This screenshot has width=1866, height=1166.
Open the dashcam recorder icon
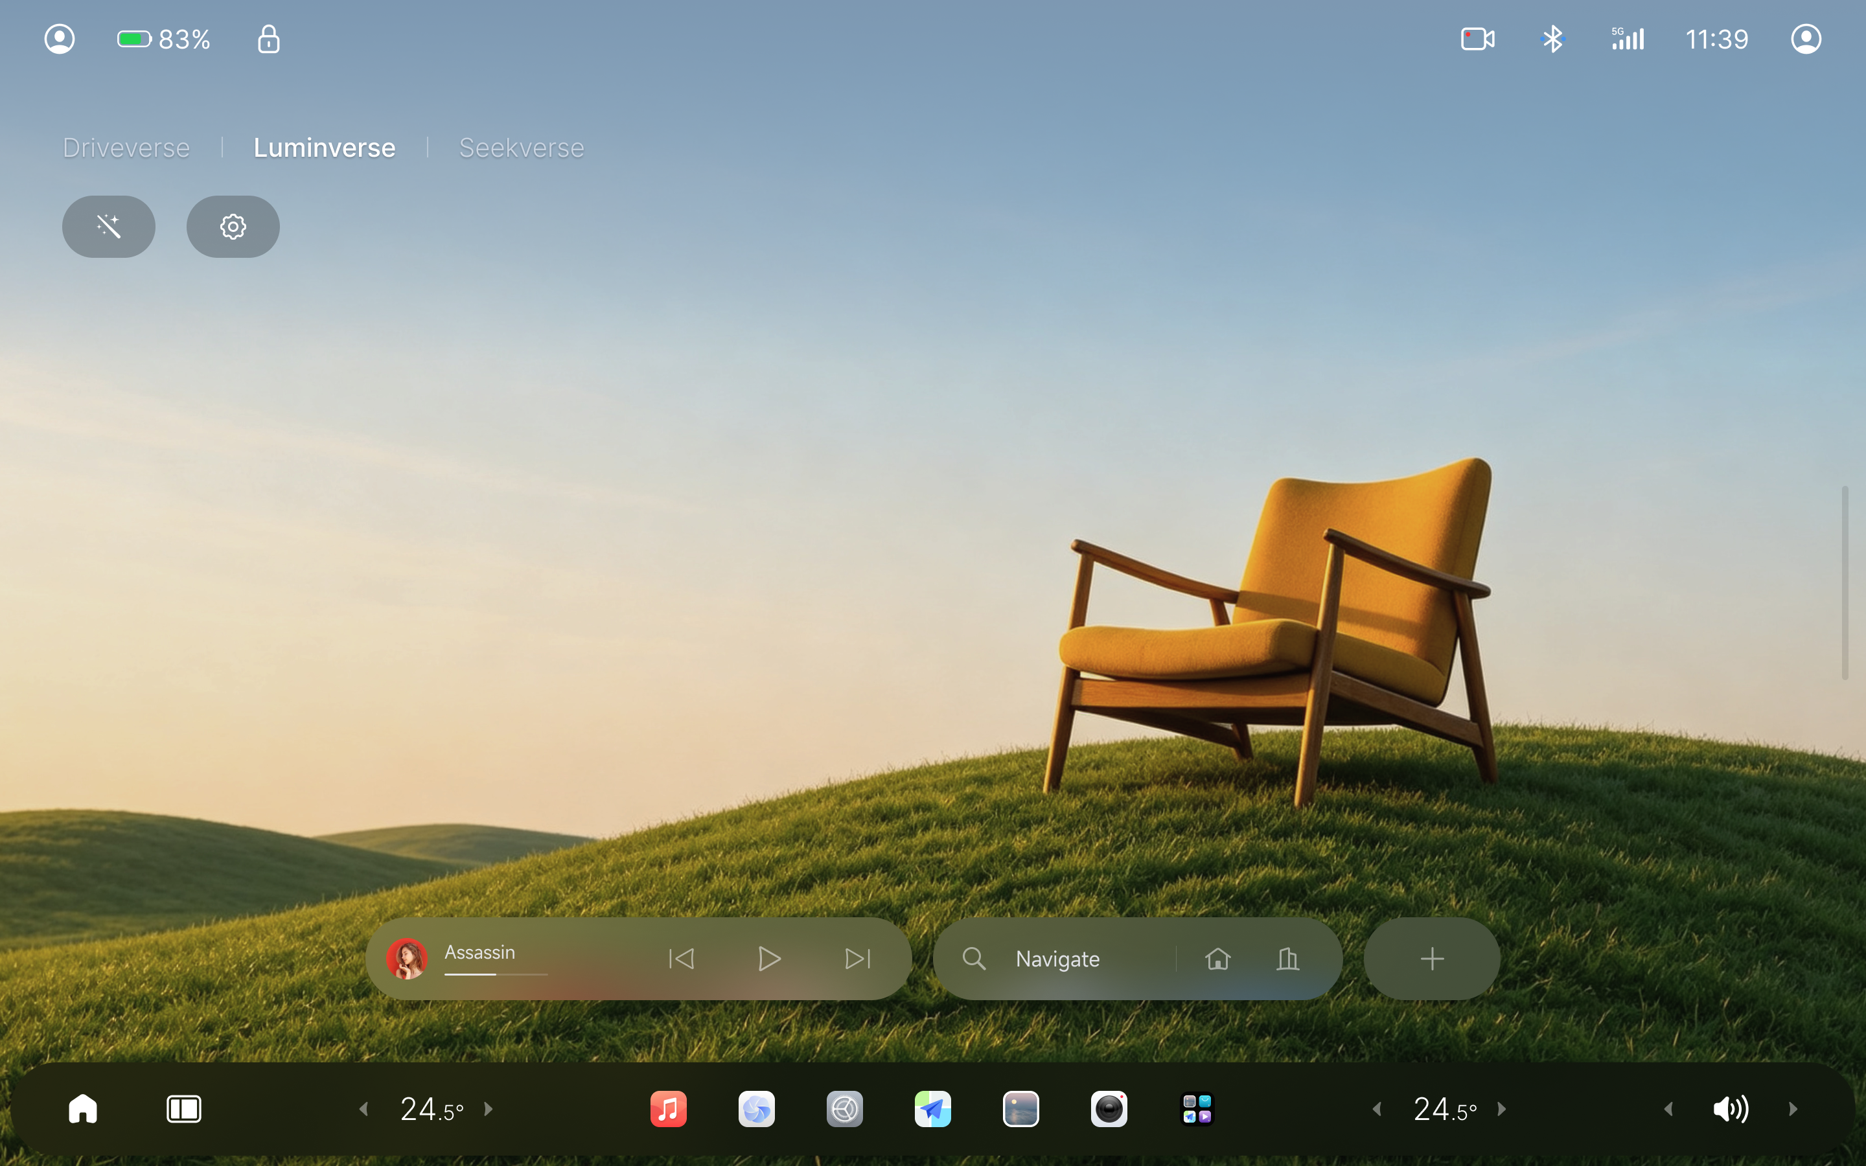tap(1477, 39)
